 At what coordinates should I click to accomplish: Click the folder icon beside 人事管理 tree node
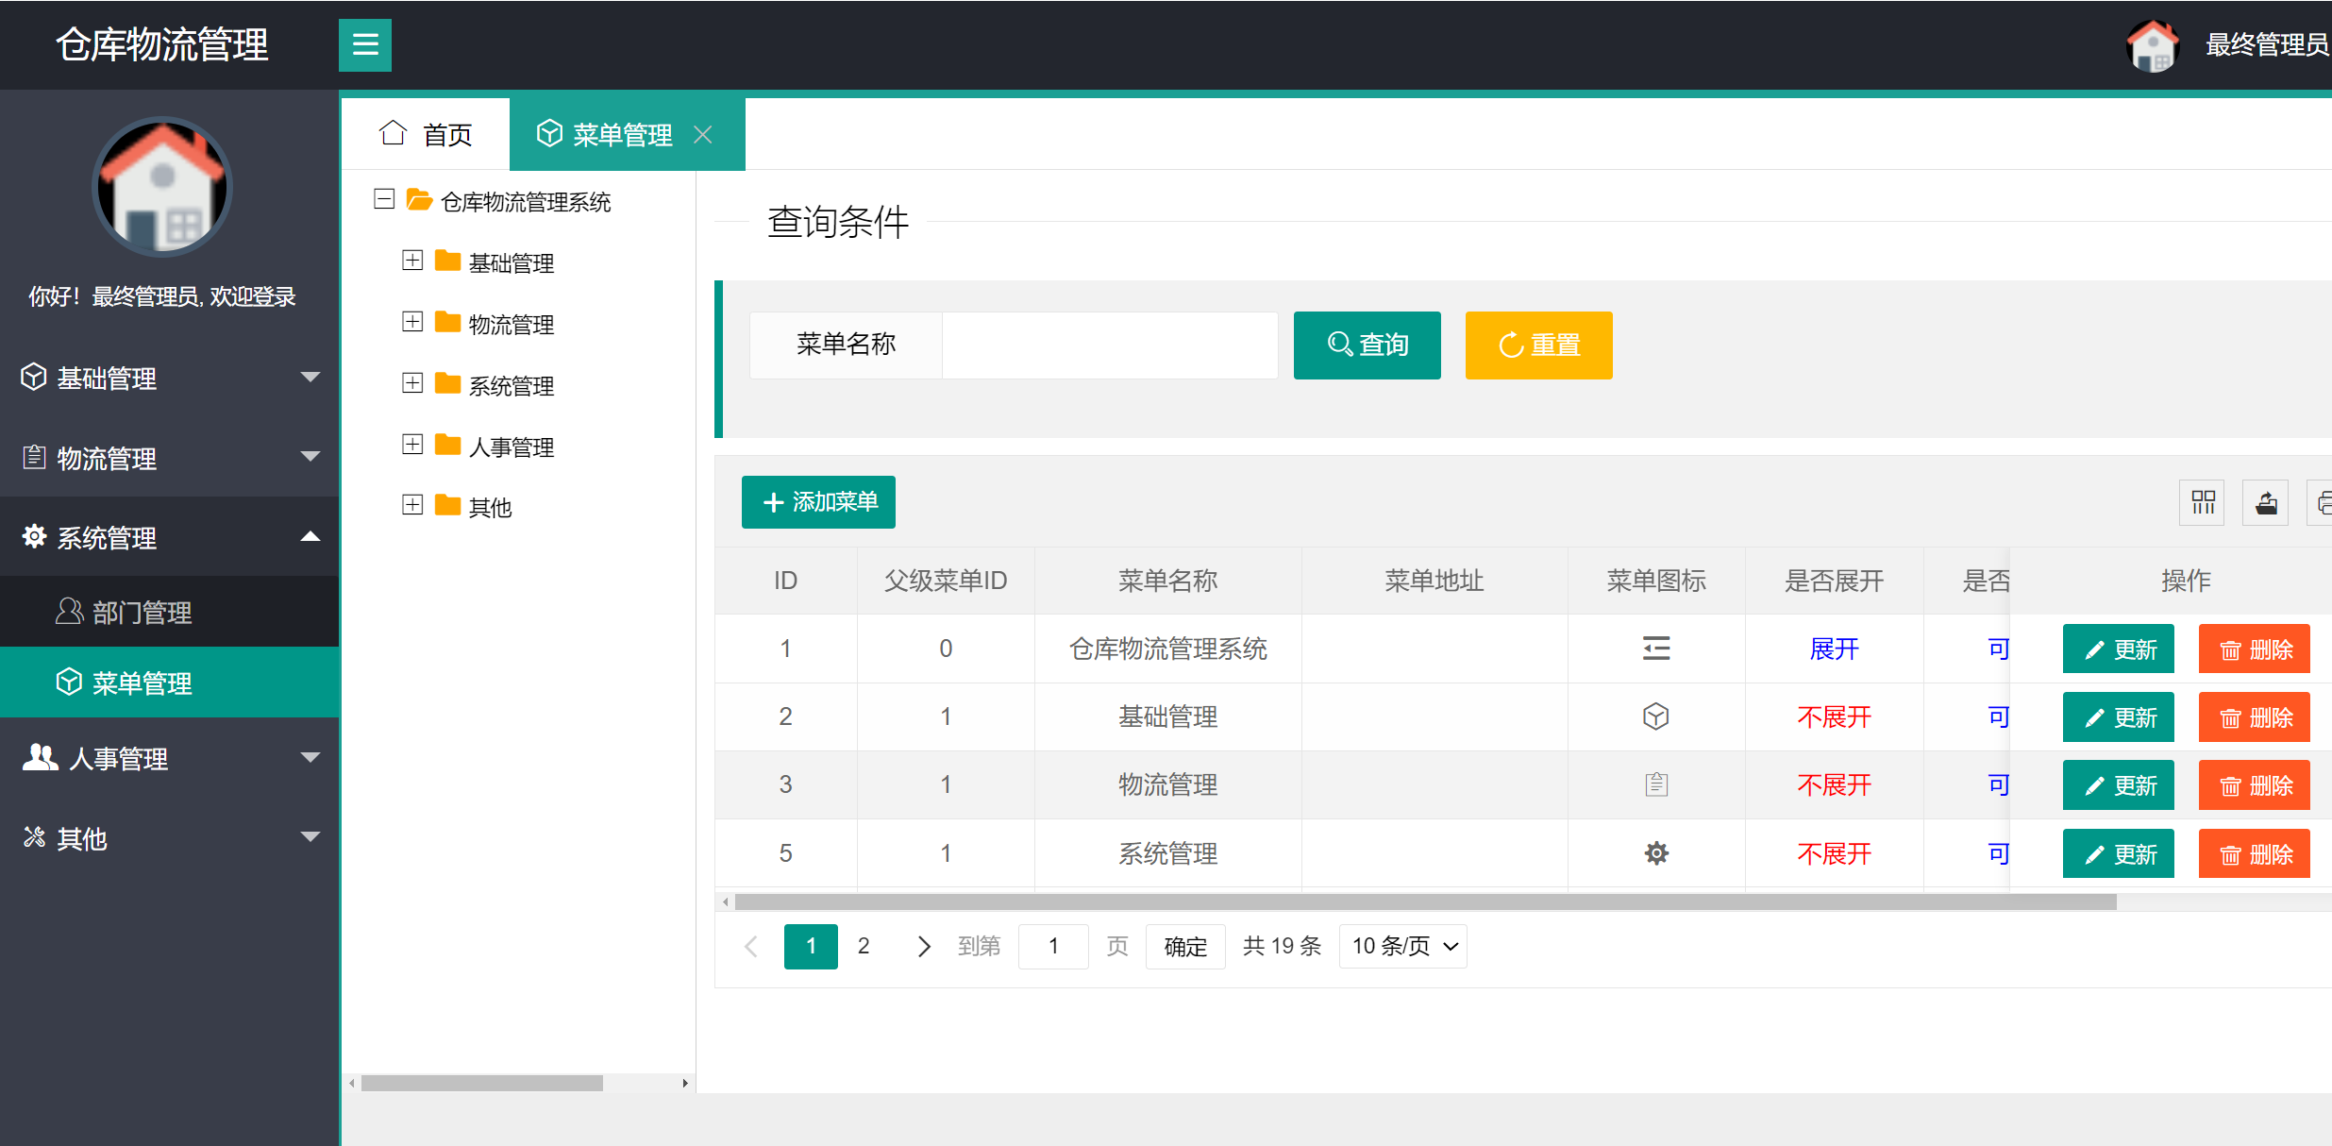[447, 445]
